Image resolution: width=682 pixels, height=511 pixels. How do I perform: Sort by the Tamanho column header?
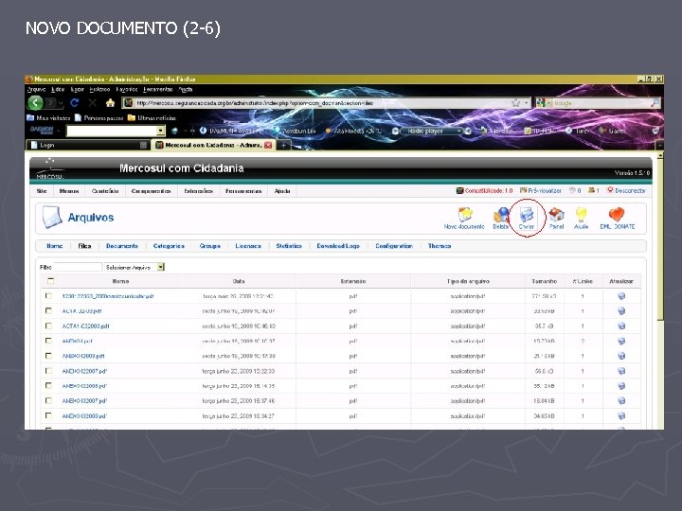pyautogui.click(x=544, y=281)
